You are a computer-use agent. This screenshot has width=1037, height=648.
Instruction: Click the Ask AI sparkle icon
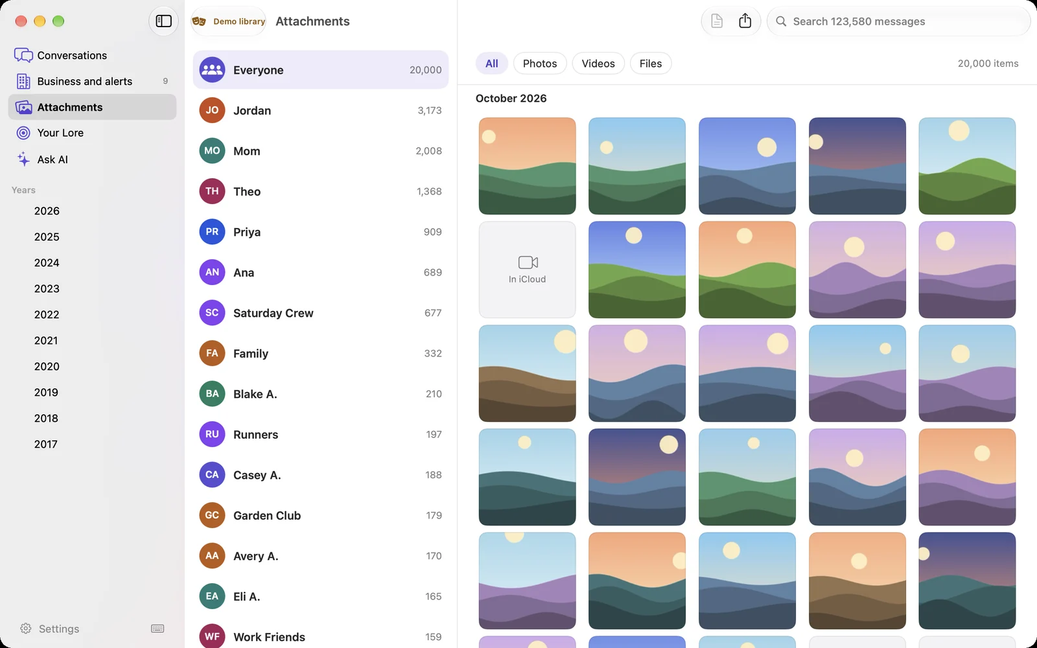pyautogui.click(x=23, y=159)
